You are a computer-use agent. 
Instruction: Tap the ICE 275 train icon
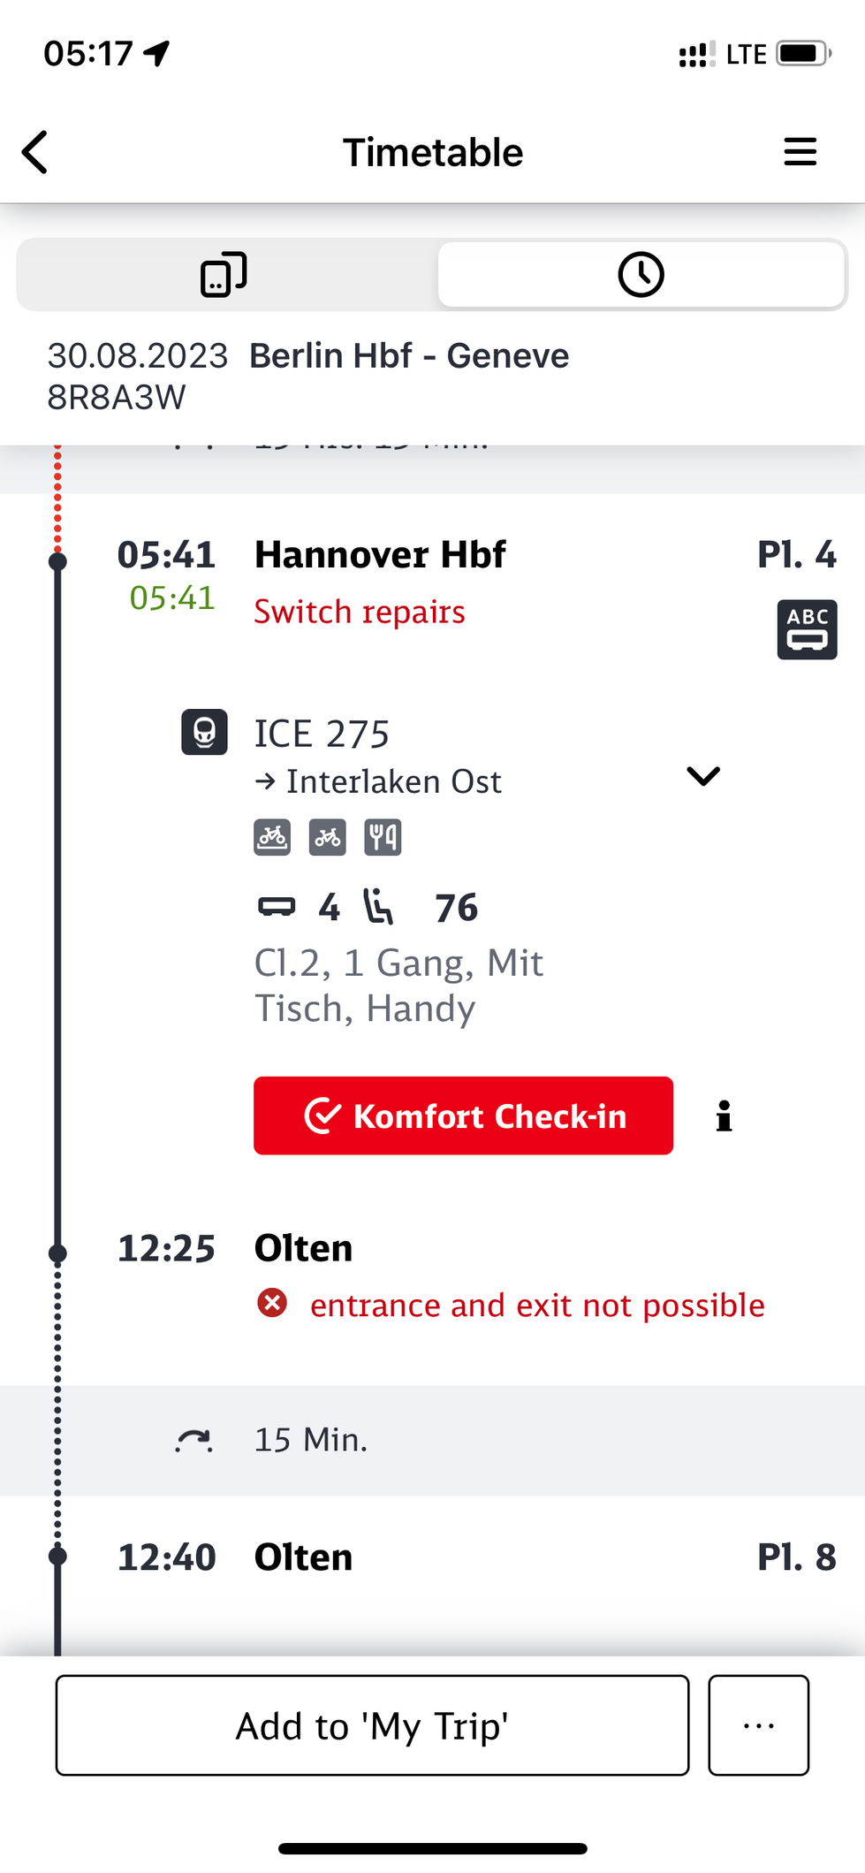point(204,732)
